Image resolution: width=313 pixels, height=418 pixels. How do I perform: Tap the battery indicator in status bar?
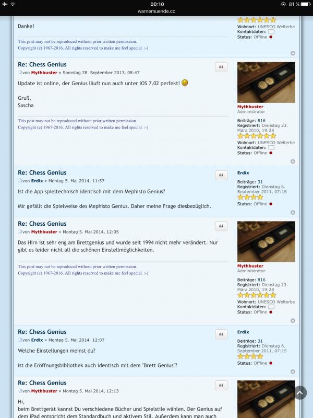click(306, 4)
